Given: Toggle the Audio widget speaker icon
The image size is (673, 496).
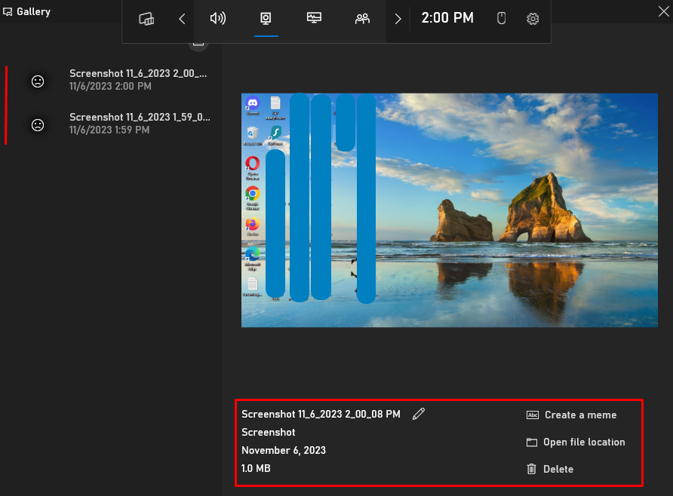Looking at the screenshot, I should click(x=218, y=19).
